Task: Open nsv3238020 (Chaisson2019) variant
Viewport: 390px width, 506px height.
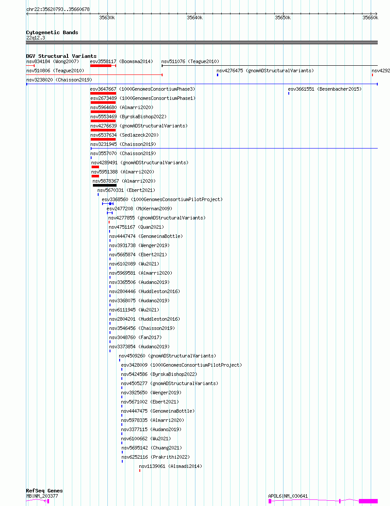Action: click(x=59, y=80)
